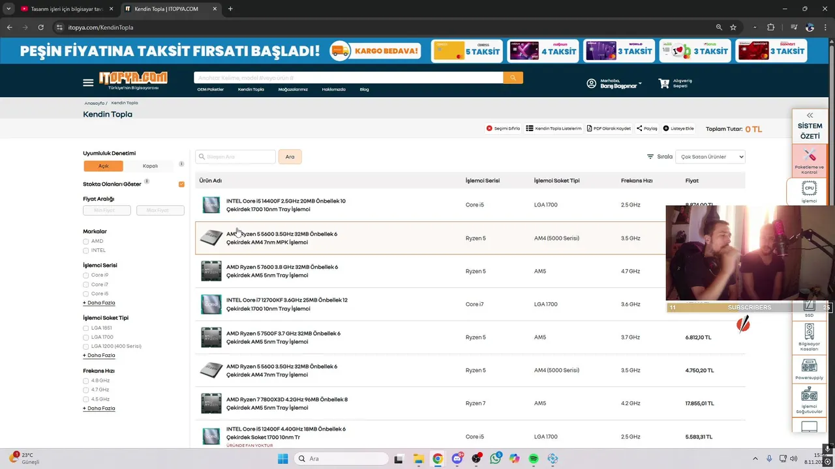Open Spotify from the taskbar
Image resolution: width=835 pixels, height=469 pixels.
[x=534, y=459]
